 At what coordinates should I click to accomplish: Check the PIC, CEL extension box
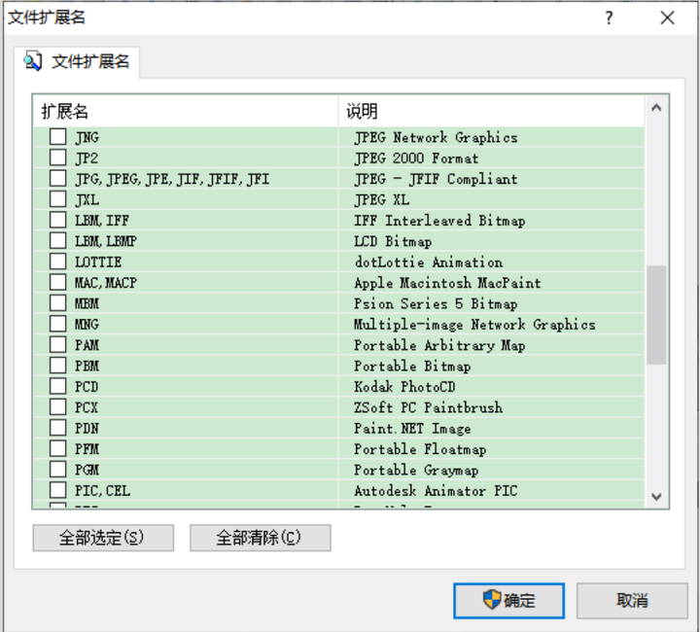[x=57, y=490]
